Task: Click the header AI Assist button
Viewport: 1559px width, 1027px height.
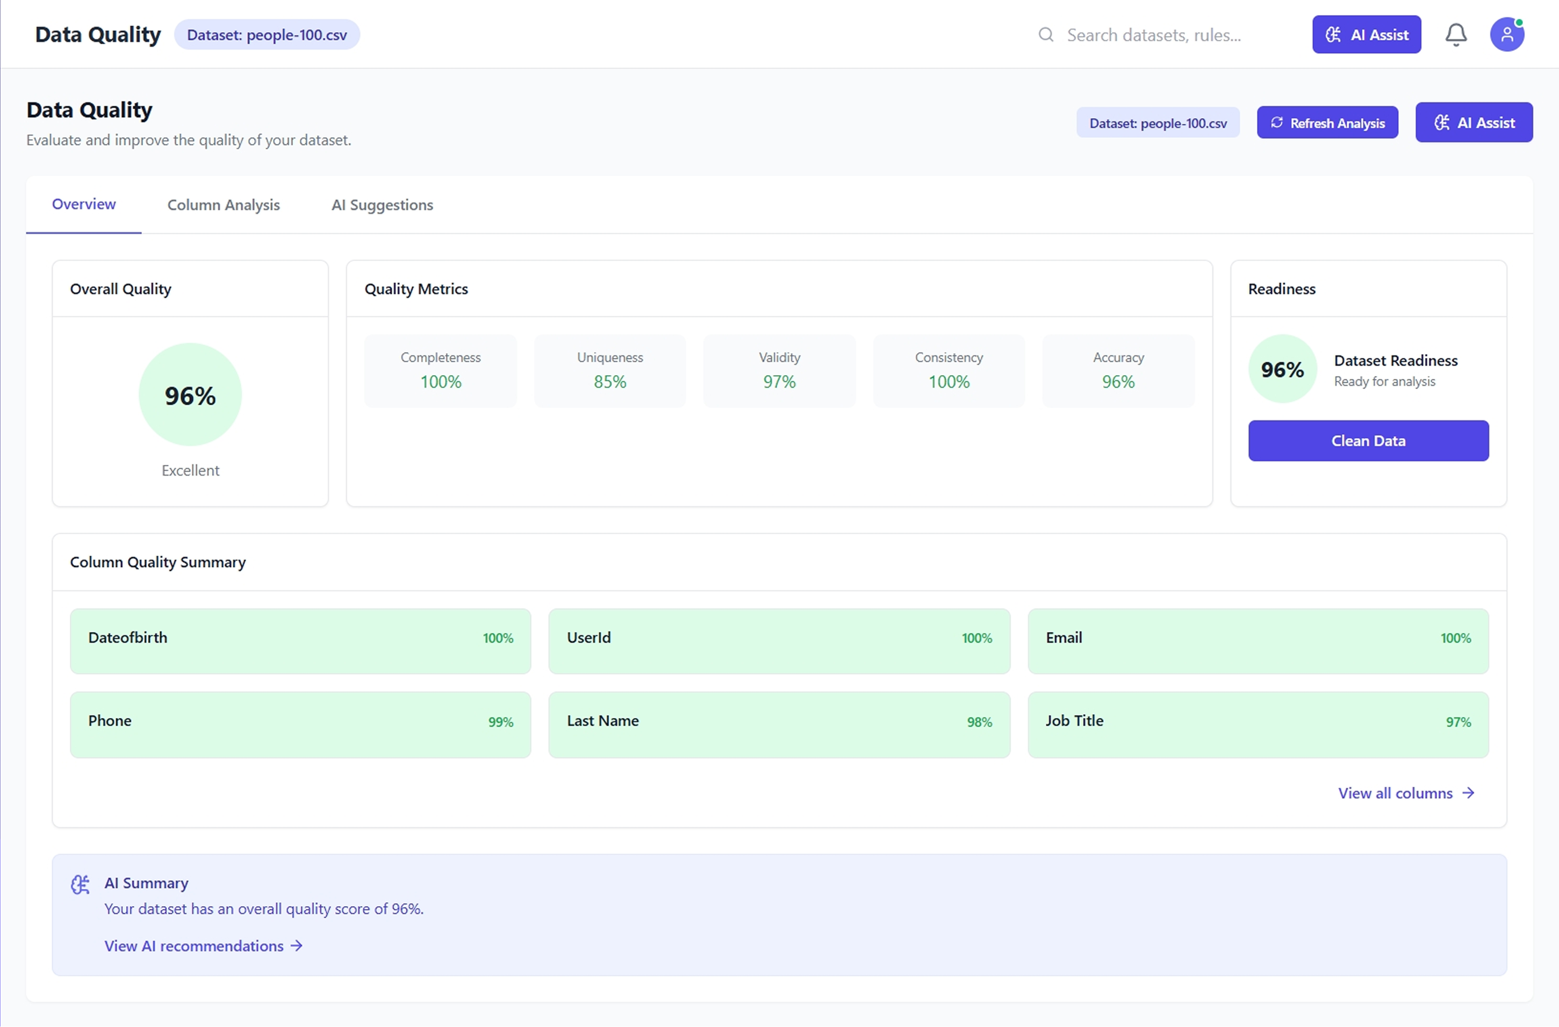Action: pos(1367,35)
